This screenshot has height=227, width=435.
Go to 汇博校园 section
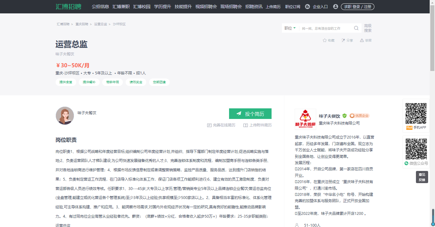coord(142,7)
